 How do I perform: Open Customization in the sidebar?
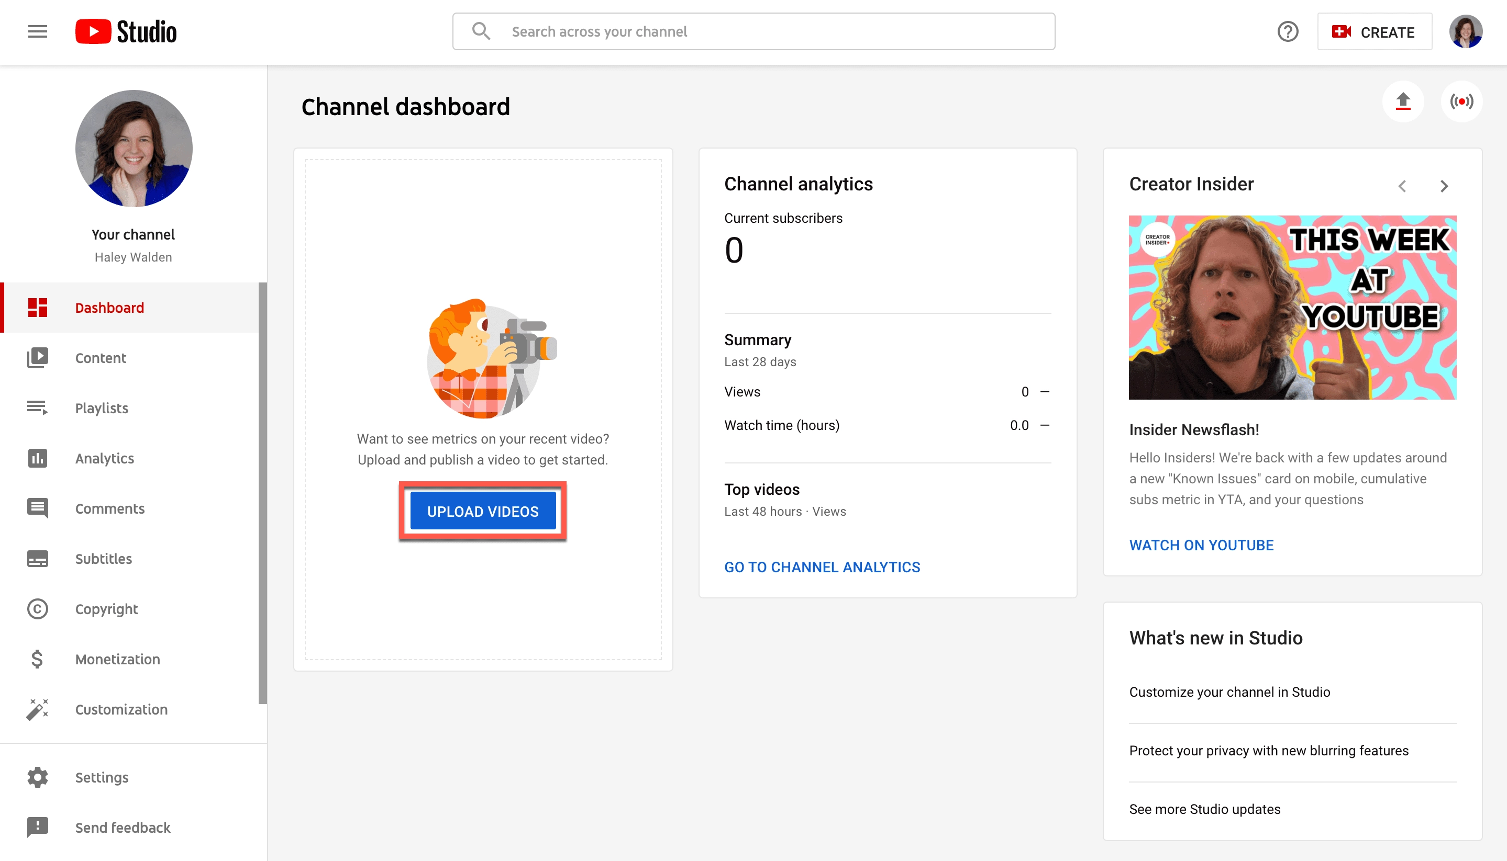pyautogui.click(x=121, y=709)
